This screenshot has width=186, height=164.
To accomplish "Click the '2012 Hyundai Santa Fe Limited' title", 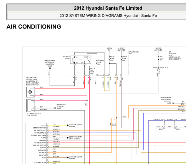I will pyautogui.click(x=108, y=8).
